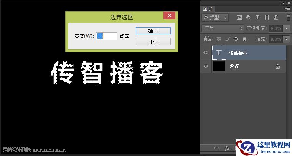
Task: Click the link layers chain icon
Action: pyautogui.click(x=217, y=148)
